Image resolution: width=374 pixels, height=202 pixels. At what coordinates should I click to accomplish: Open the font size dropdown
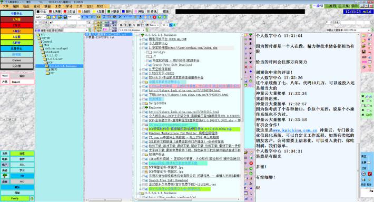[165, 25]
